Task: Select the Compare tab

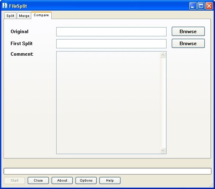Action: (41, 15)
